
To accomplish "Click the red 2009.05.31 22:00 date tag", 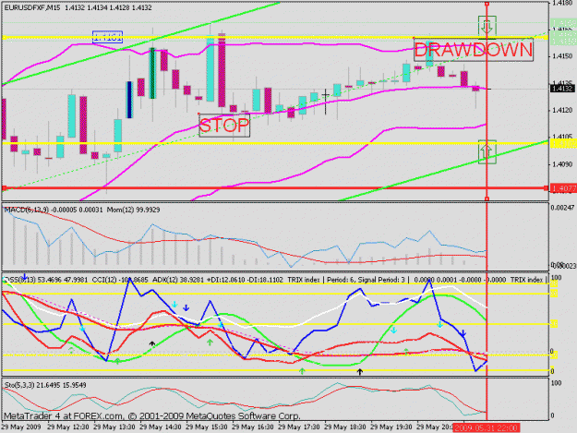I will coord(487,427).
